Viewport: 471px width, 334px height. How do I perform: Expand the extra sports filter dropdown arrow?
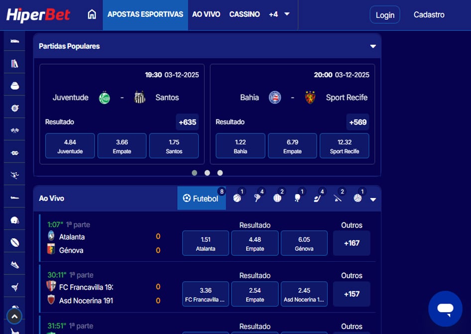pos(373,198)
